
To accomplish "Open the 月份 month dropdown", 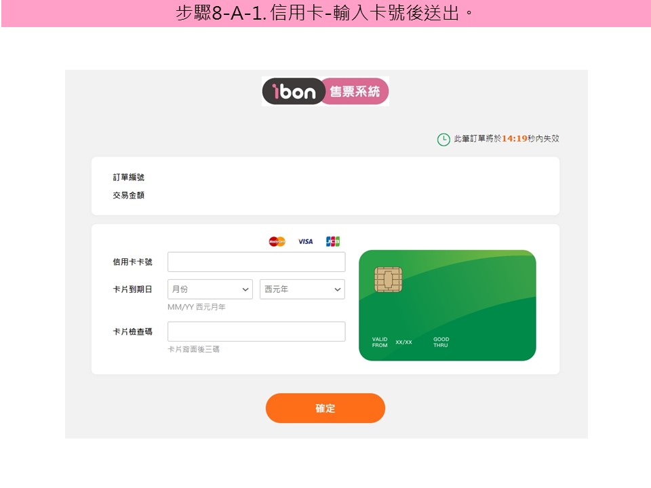I will tap(210, 289).
